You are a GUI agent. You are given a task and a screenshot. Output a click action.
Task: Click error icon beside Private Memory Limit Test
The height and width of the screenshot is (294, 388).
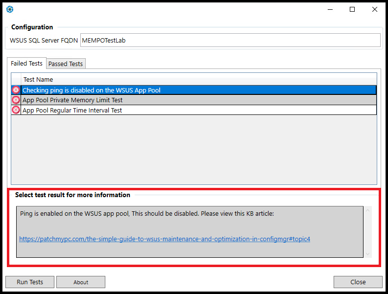(16, 100)
